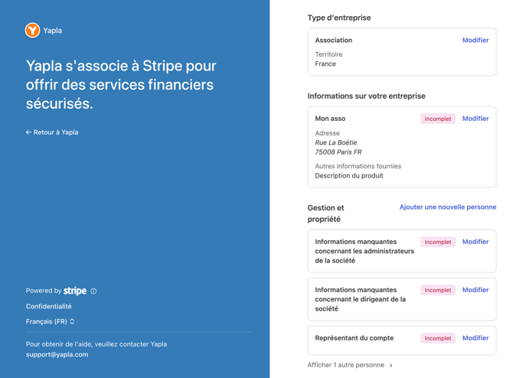The image size is (513, 378).
Task: Modify the Association business type
Action: click(475, 40)
